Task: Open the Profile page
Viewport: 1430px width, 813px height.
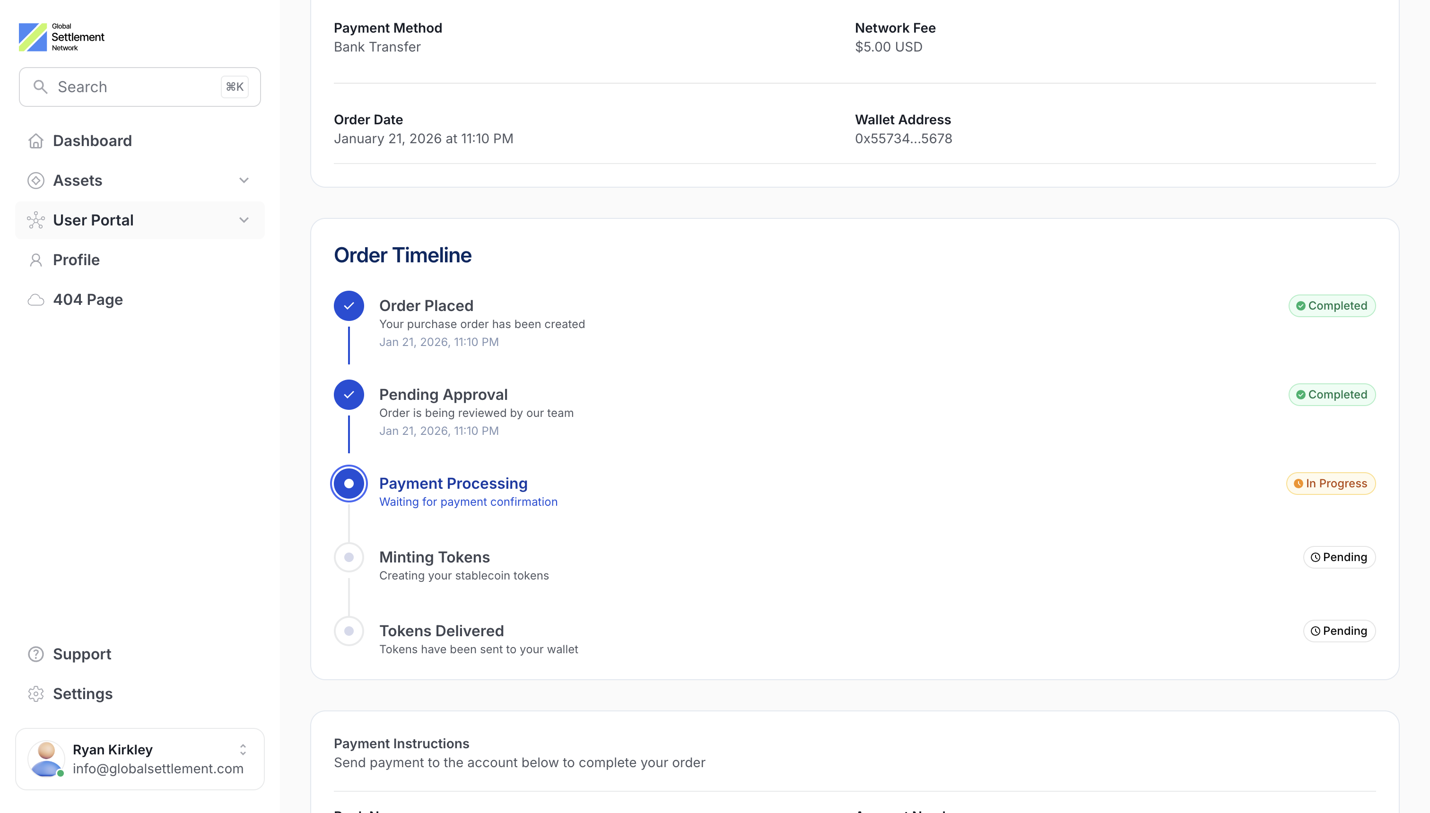Action: click(76, 259)
